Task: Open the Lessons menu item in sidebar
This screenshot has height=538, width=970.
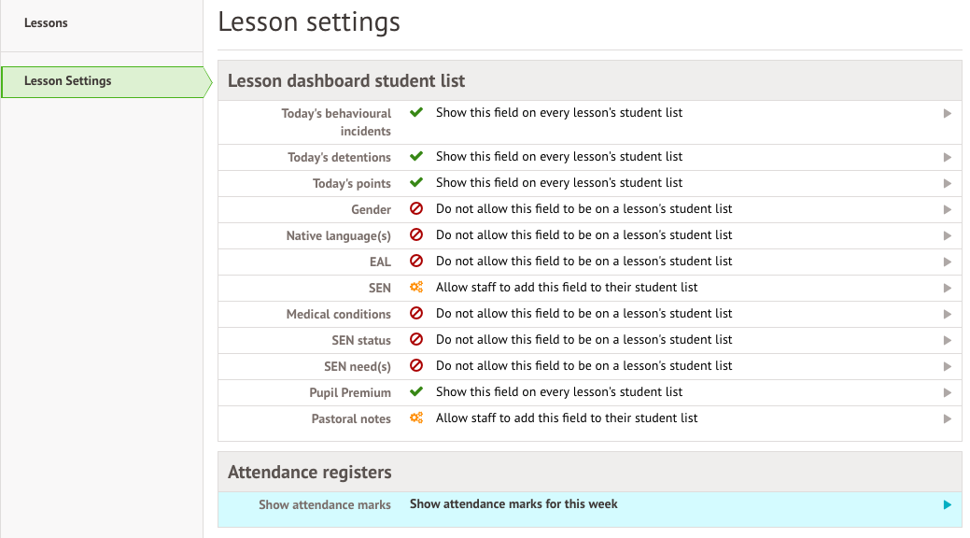Action: [46, 23]
